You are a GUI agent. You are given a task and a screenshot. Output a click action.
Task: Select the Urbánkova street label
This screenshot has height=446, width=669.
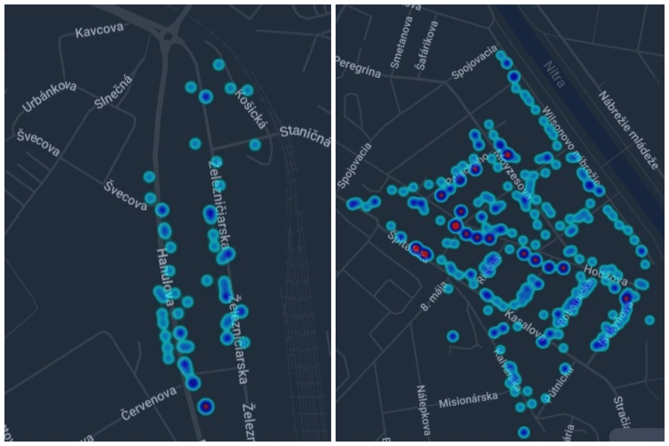(x=50, y=96)
